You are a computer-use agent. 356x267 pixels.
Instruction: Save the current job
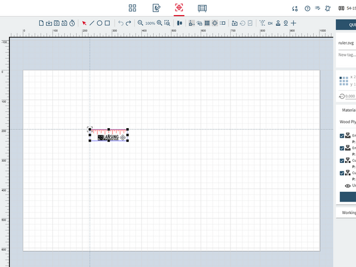click(x=57, y=23)
